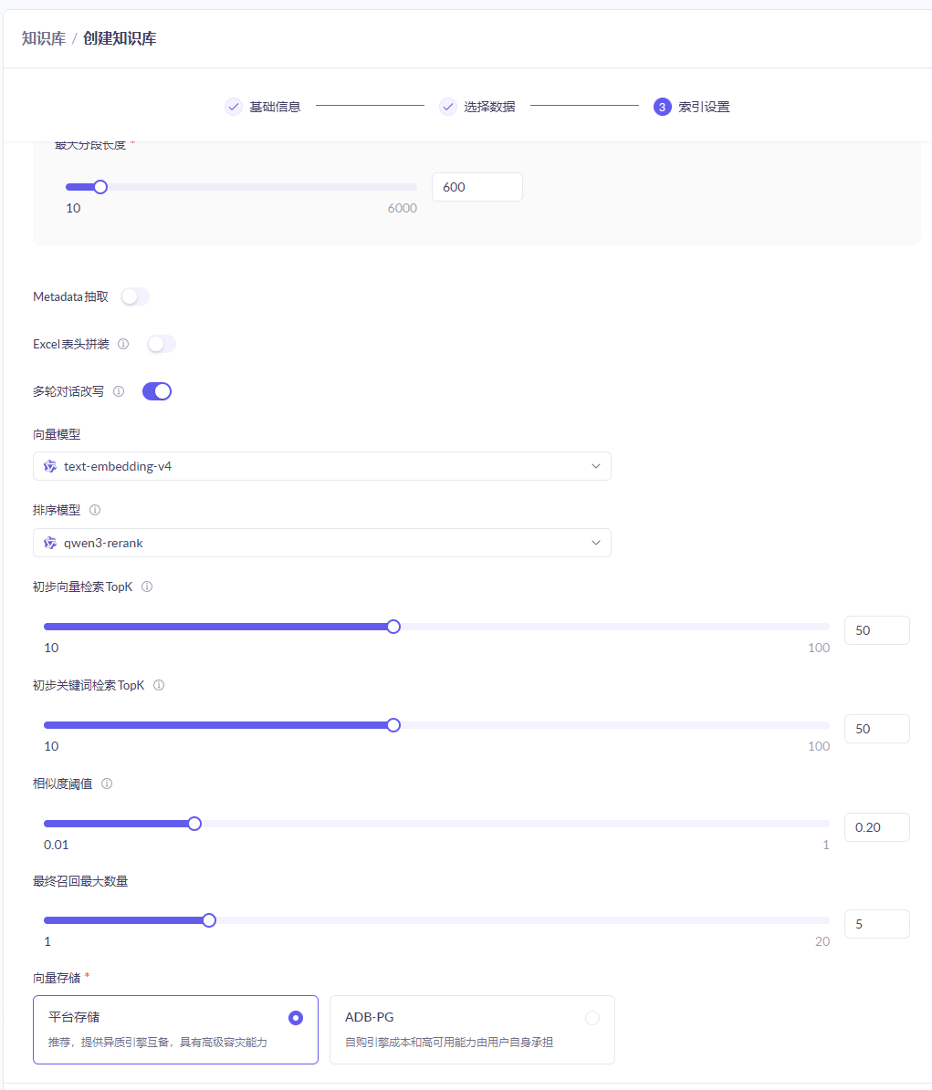Enable the Metadata 抽取 toggle

135,296
